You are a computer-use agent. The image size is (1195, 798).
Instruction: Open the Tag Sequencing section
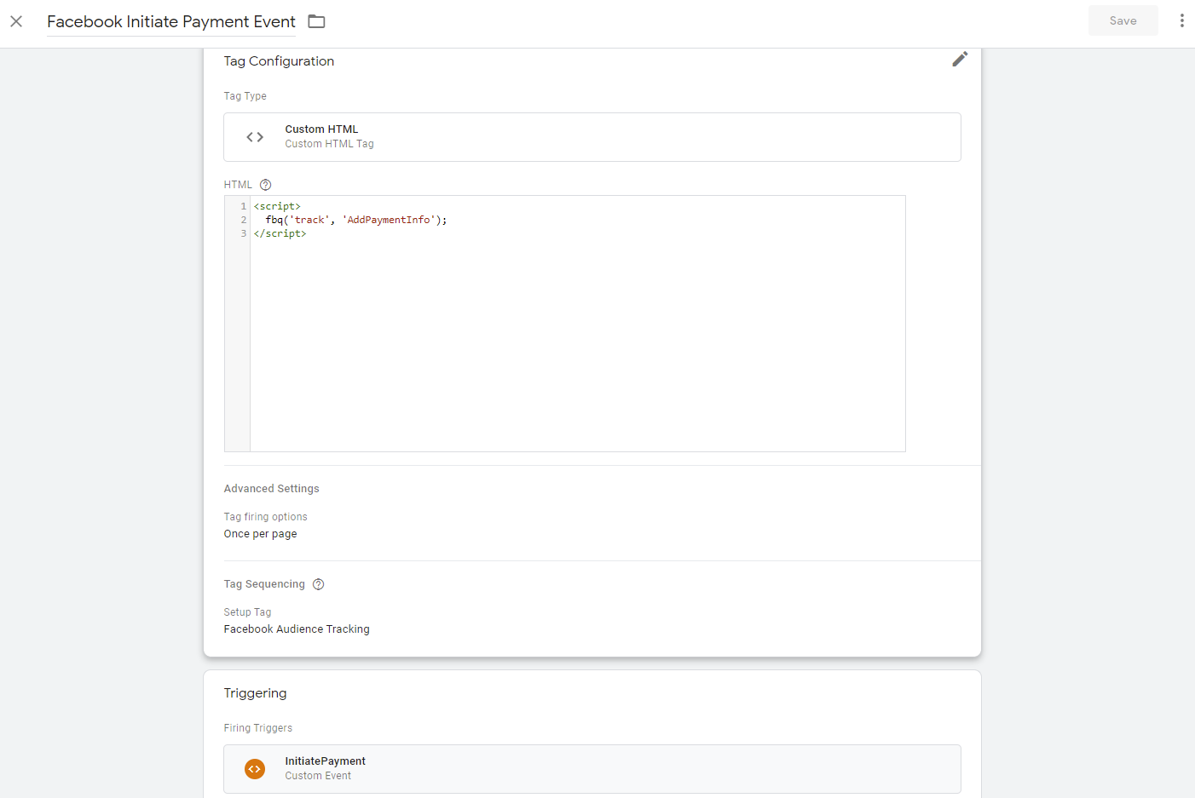click(x=264, y=584)
